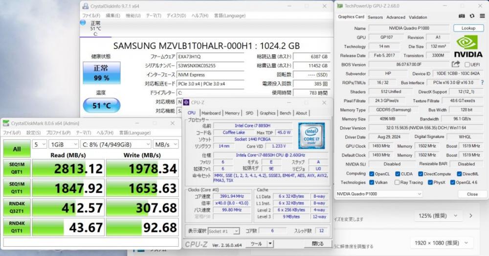The height and width of the screenshot is (256, 489).
Task: Open the Validation tab in GPU-Z
Action: tap(418, 17)
